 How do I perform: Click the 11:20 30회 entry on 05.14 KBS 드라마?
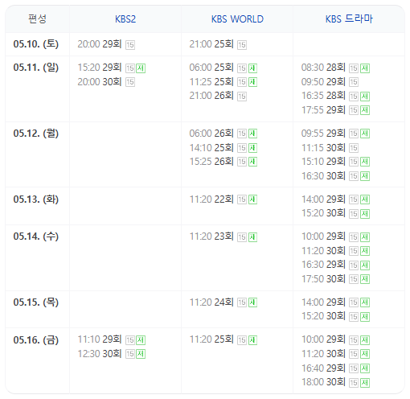(323, 251)
